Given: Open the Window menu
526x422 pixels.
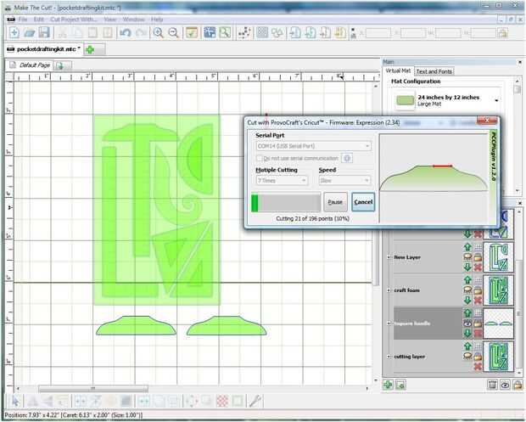Looking at the screenshot, I should (133, 20).
